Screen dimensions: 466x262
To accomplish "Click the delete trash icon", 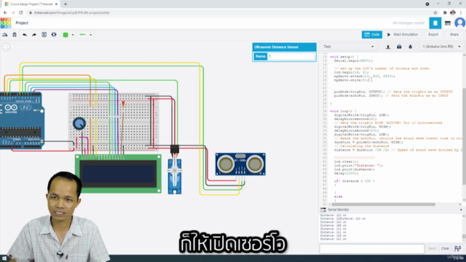I will (x=15, y=35).
